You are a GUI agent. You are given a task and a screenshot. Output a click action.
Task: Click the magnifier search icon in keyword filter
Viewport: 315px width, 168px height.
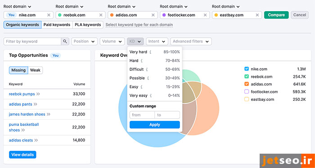click(x=65, y=41)
